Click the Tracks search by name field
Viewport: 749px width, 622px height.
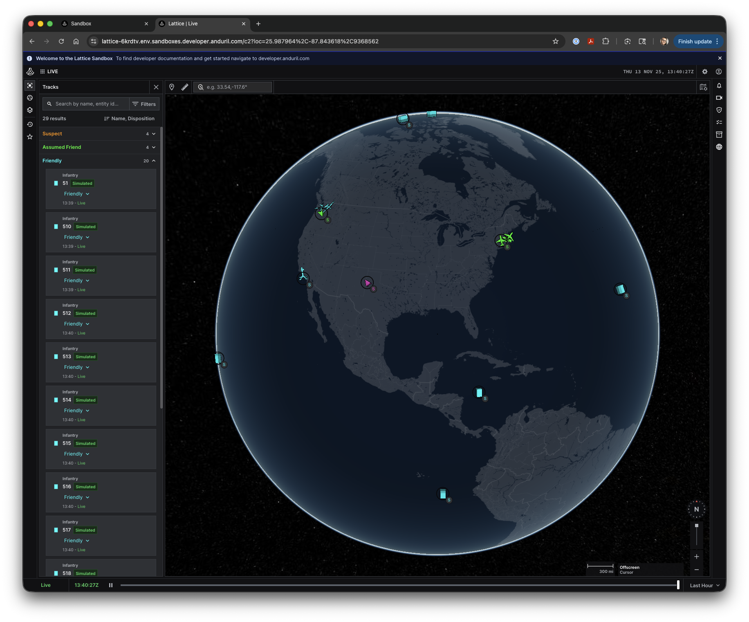pyautogui.click(x=86, y=104)
